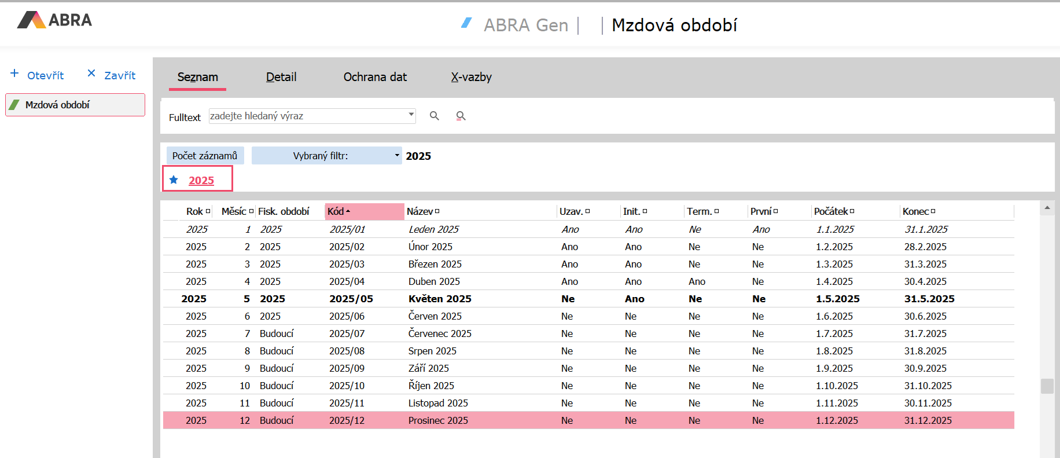Toggle the sort marker on Název column
The width and height of the screenshot is (1060, 458).
(x=437, y=211)
